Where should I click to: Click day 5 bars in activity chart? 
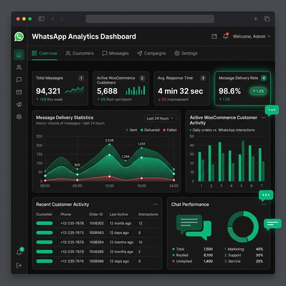tap(242, 161)
